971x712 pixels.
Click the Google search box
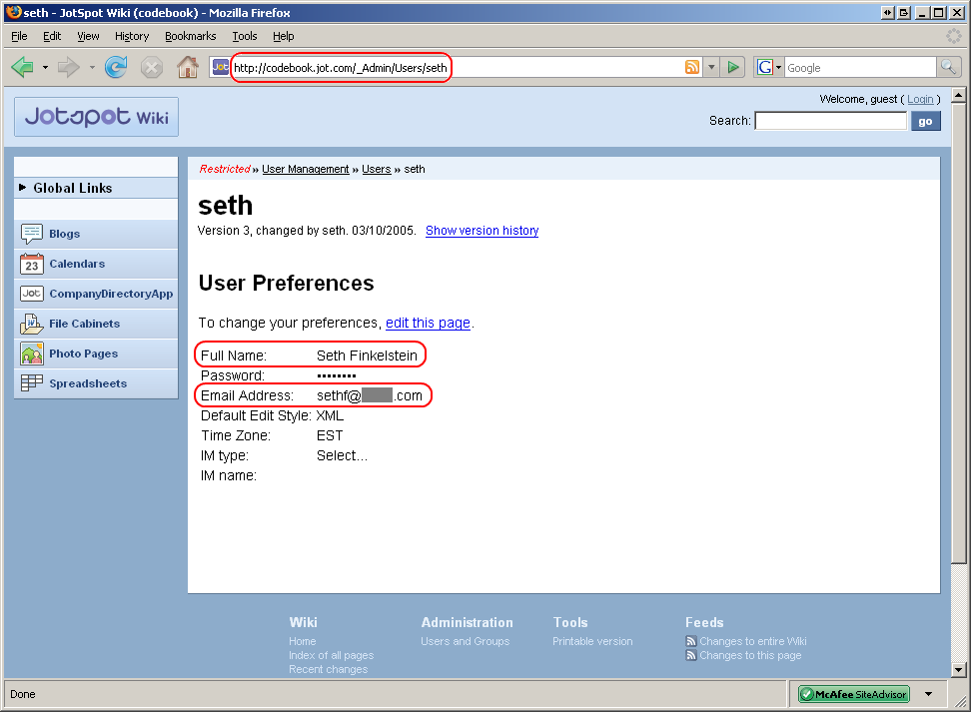click(x=860, y=68)
